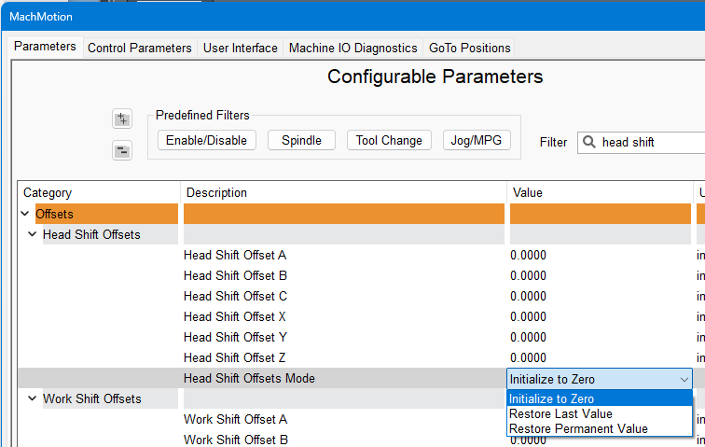Viewport: 705px width, 447px height.
Task: Apply the Jog/MPG filter
Action: click(476, 140)
